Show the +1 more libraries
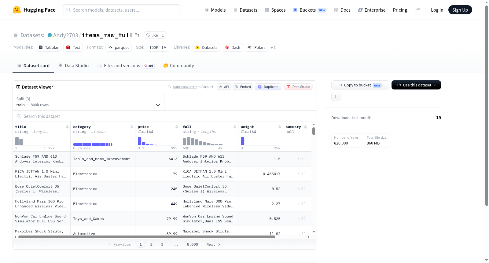The image size is (489, 263). [273, 48]
